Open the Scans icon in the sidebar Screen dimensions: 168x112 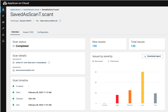3,16
